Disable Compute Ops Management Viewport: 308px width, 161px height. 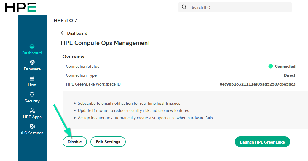click(x=75, y=142)
